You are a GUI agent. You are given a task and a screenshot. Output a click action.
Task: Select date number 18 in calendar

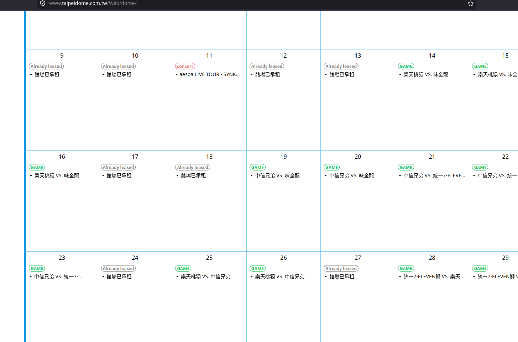point(209,157)
